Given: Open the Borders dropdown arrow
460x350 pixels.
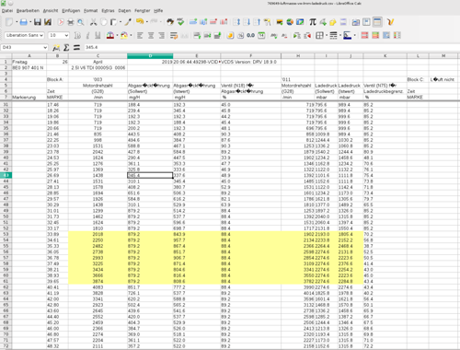Looking at the screenshot, I should coord(327,36).
